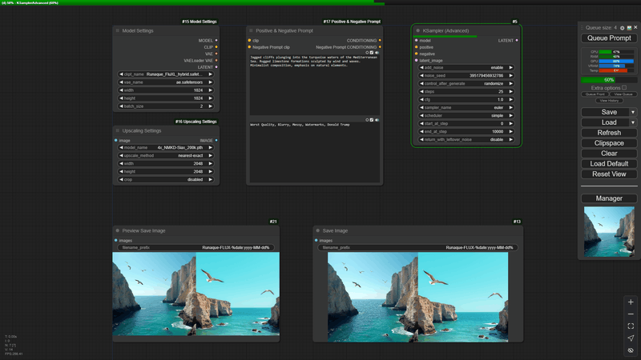The width and height of the screenshot is (641, 360).
Task: Click the KSampler positive input connector
Action: 416,47
